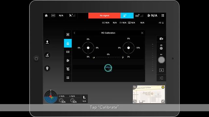Tap the horizontal speed H.S N/A gauge
The width and height of the screenshot is (209, 117).
point(73,101)
